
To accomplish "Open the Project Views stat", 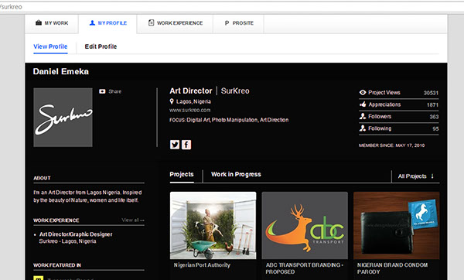I will 398,93.
